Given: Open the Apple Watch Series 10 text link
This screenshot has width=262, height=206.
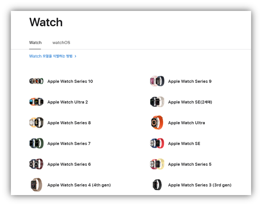Looking at the screenshot, I should click(70, 82).
